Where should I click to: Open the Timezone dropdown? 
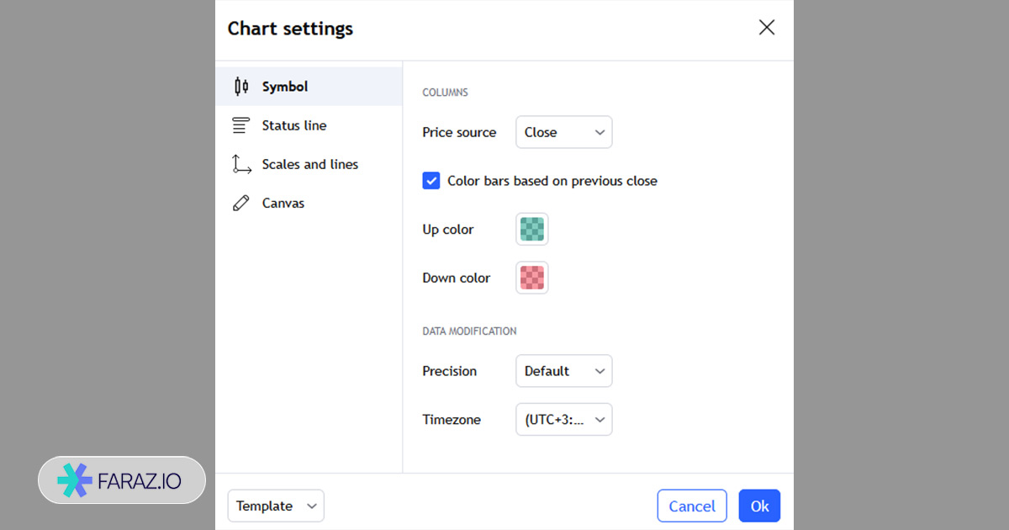pos(563,420)
